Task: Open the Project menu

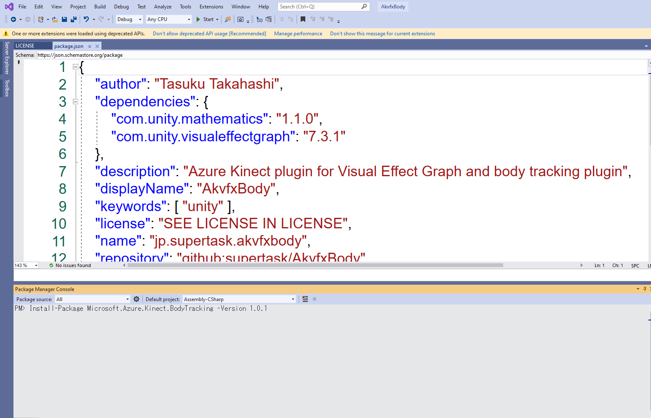Action: (x=78, y=6)
